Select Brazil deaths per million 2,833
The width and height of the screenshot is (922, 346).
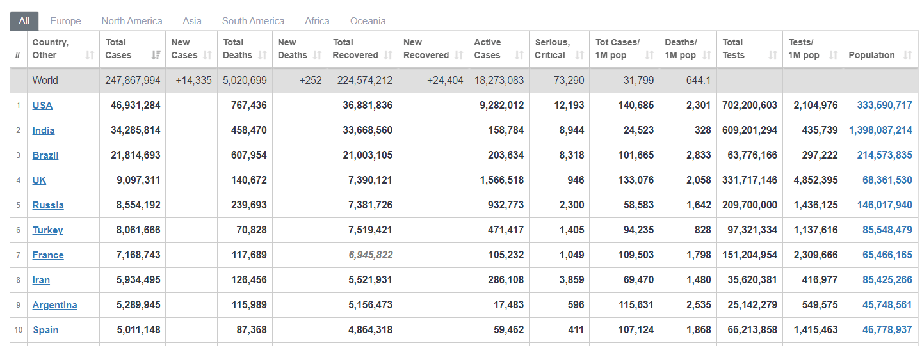699,155
